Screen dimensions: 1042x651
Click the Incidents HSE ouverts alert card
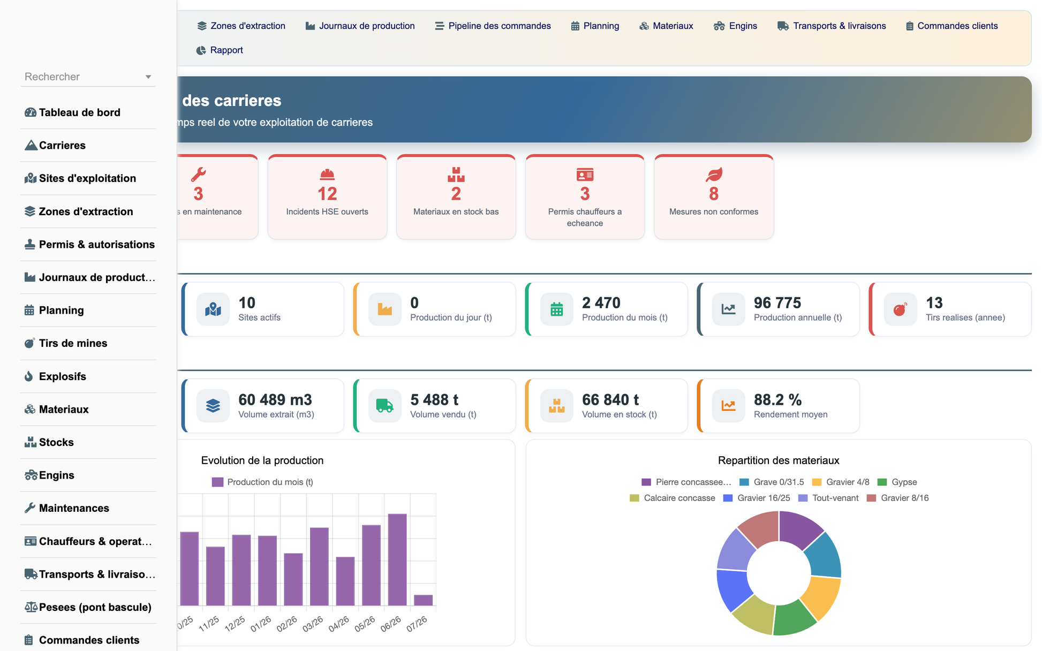327,197
